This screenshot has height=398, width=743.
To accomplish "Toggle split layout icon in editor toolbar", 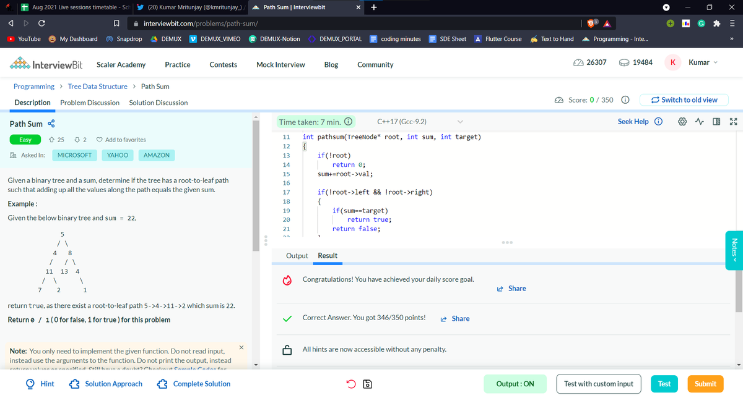I will (716, 122).
